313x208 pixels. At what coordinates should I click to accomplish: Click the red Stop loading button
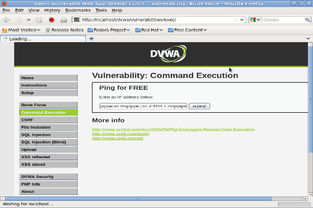[51, 20]
